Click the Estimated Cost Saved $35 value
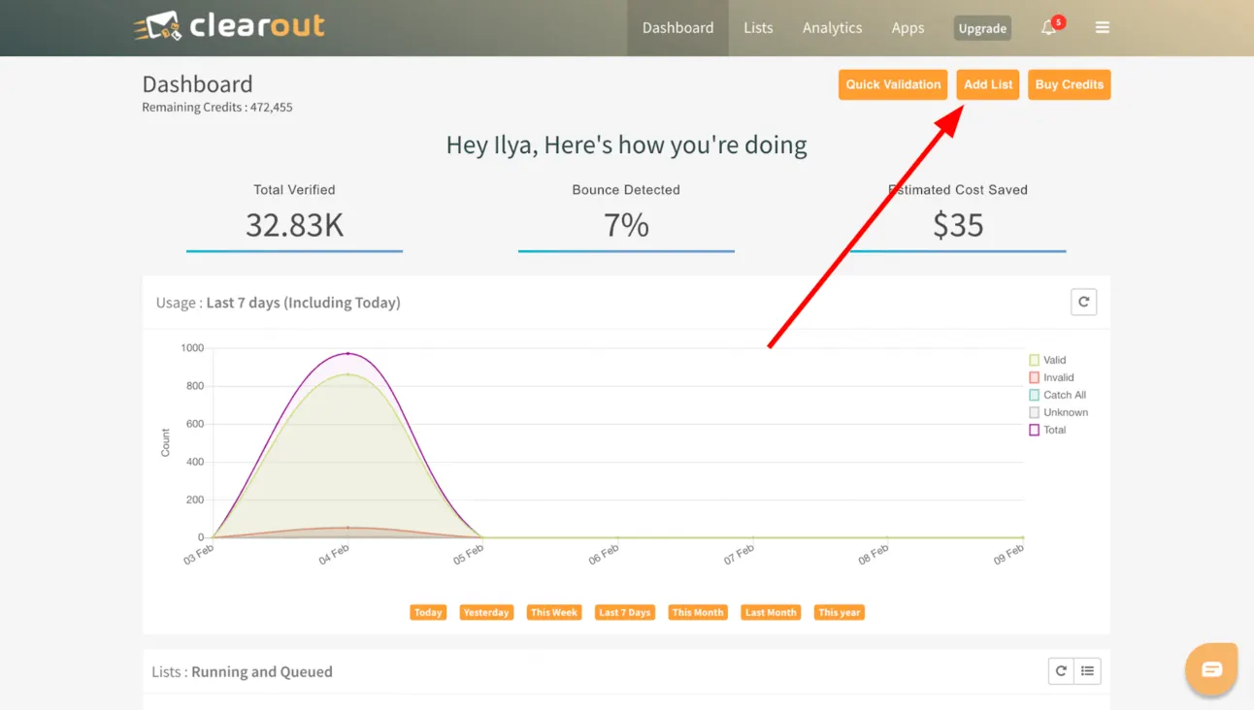Viewport: 1254px width, 710px height. coord(958,225)
